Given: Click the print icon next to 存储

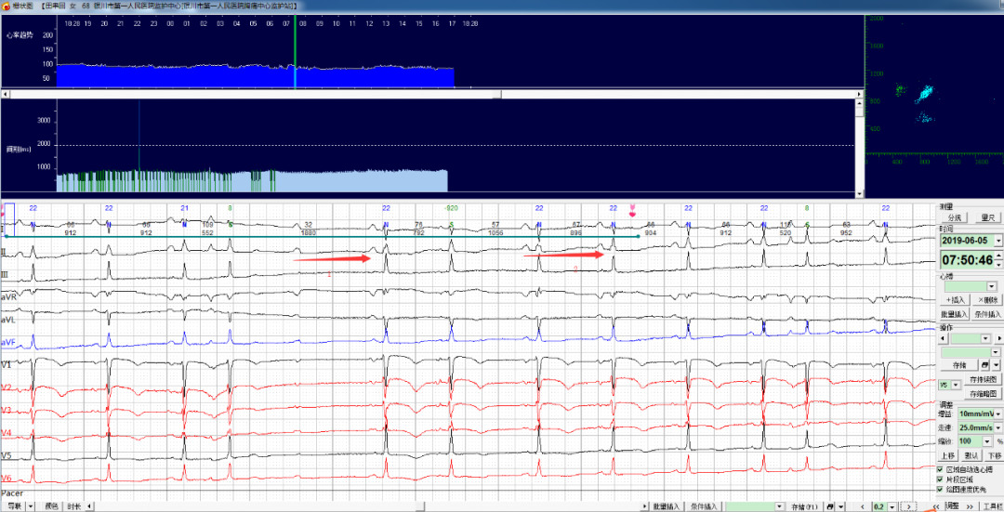Looking at the screenshot, I should click(984, 365).
